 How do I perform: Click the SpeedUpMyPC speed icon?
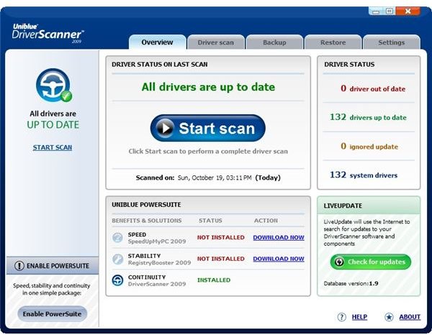(117, 238)
